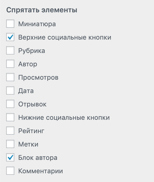
Task: Click the Спрятать элементы heading
Action: (x=42, y=10)
